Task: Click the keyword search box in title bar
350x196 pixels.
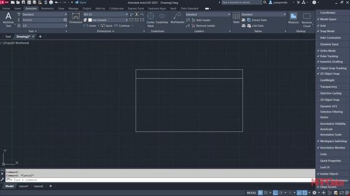Action: pos(241,2)
